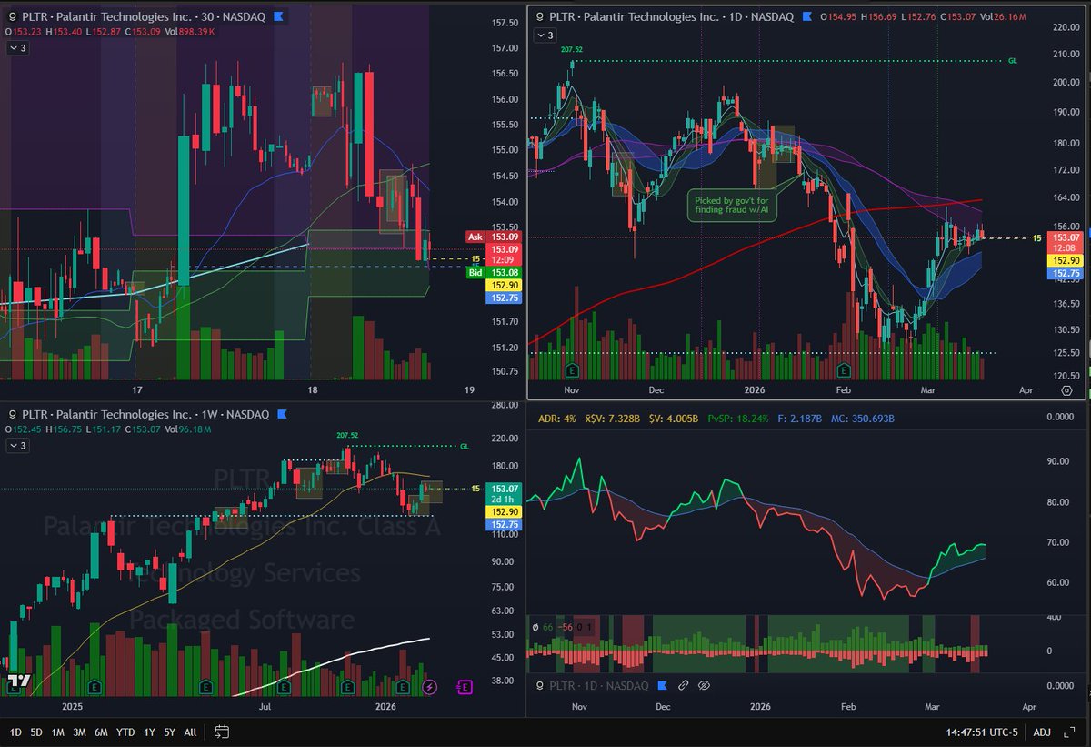Click the ø symbol in the indicator legend
The image size is (1091, 747).
(x=534, y=627)
